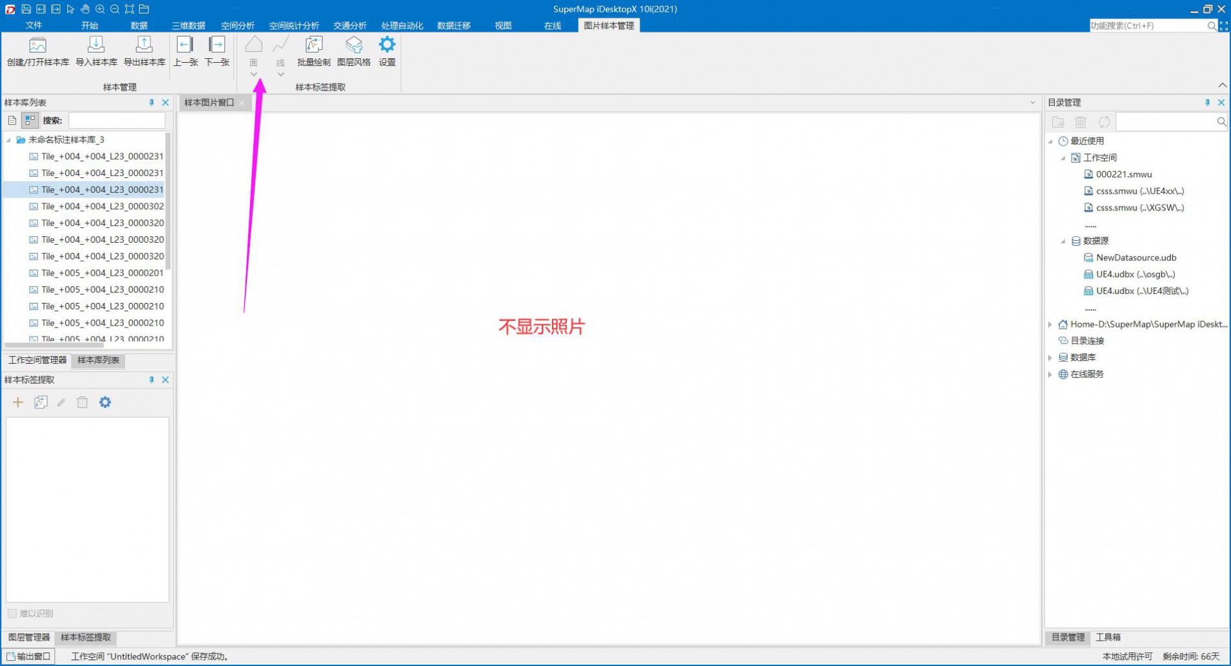Switch sample list to thumbnail view toggle

[x=30, y=120]
